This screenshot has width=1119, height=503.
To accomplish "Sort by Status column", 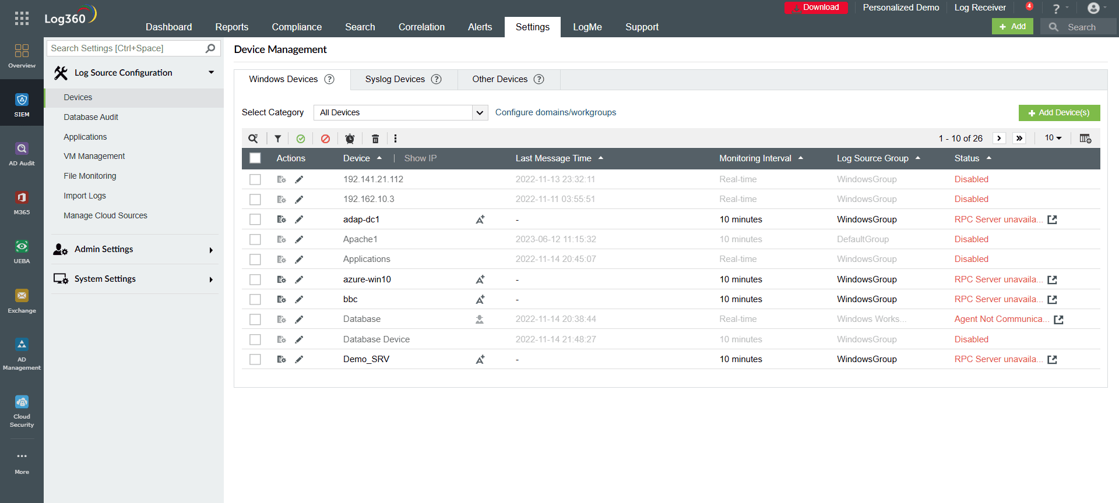I will point(973,158).
